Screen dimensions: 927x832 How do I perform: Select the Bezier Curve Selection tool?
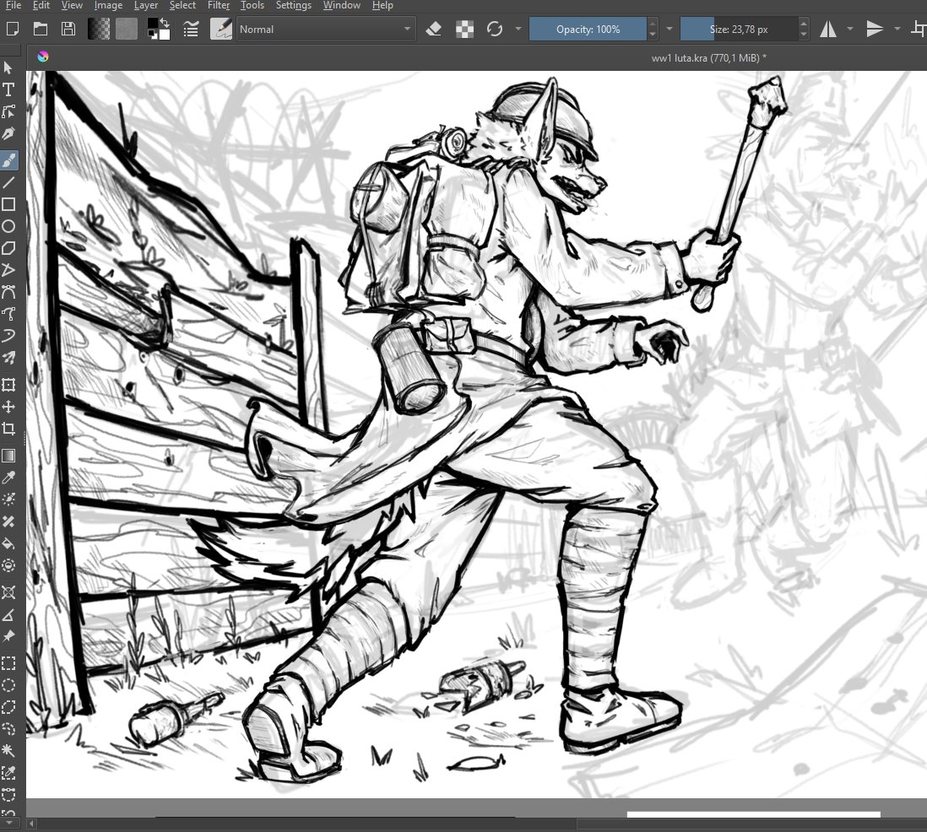click(x=8, y=794)
